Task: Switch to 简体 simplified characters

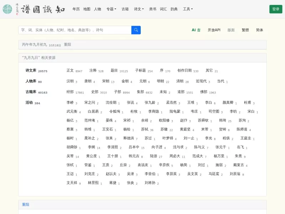Action: 260,30
